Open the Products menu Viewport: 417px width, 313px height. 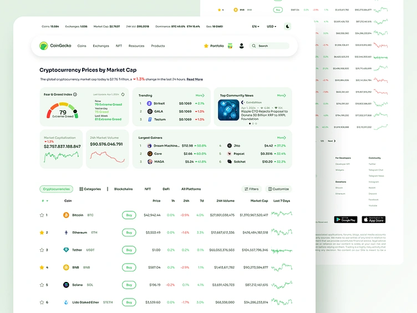pos(157,46)
